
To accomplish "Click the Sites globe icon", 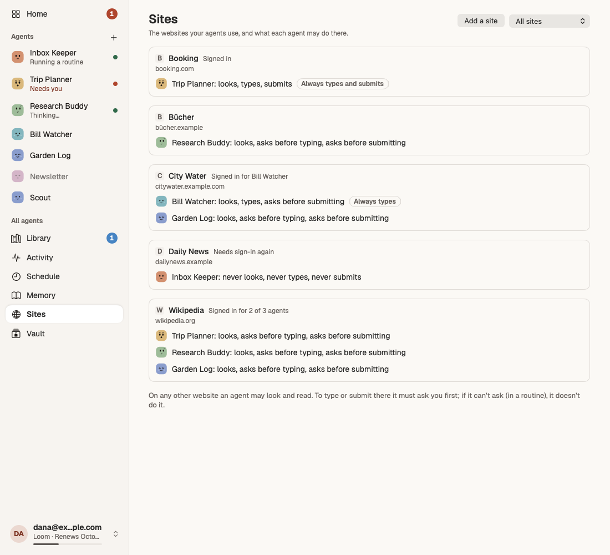I will point(16,314).
